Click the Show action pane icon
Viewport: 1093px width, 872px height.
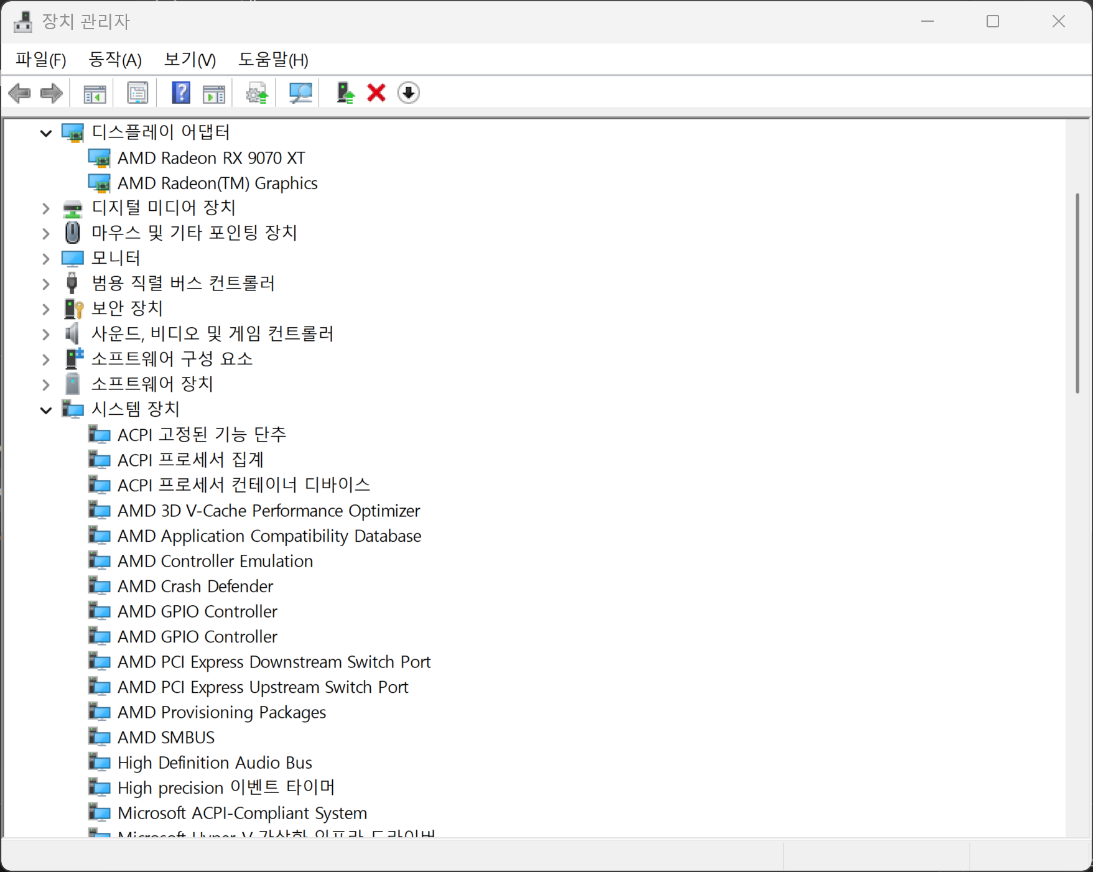[214, 92]
